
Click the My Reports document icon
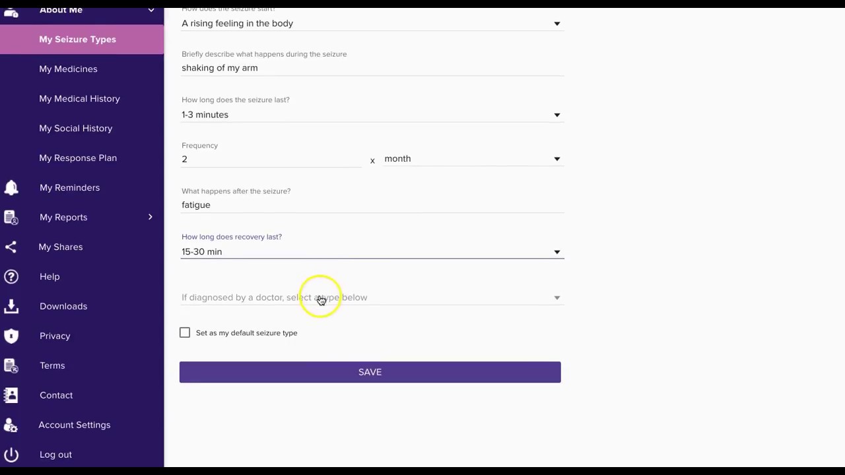[11, 217]
